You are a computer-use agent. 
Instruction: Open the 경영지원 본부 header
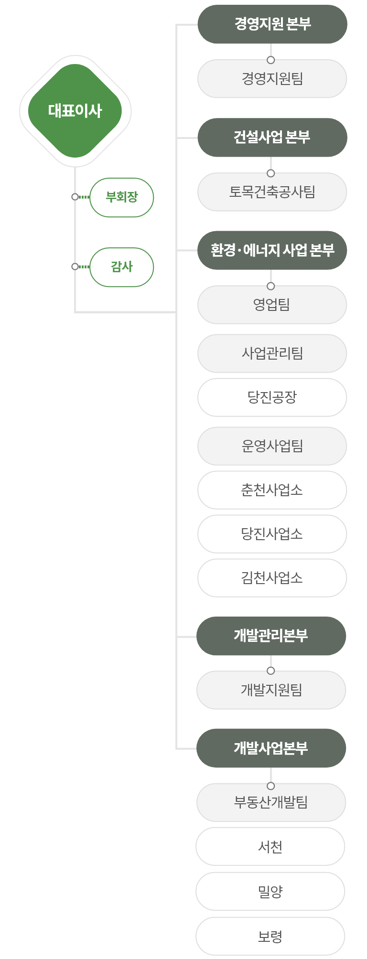click(x=272, y=24)
